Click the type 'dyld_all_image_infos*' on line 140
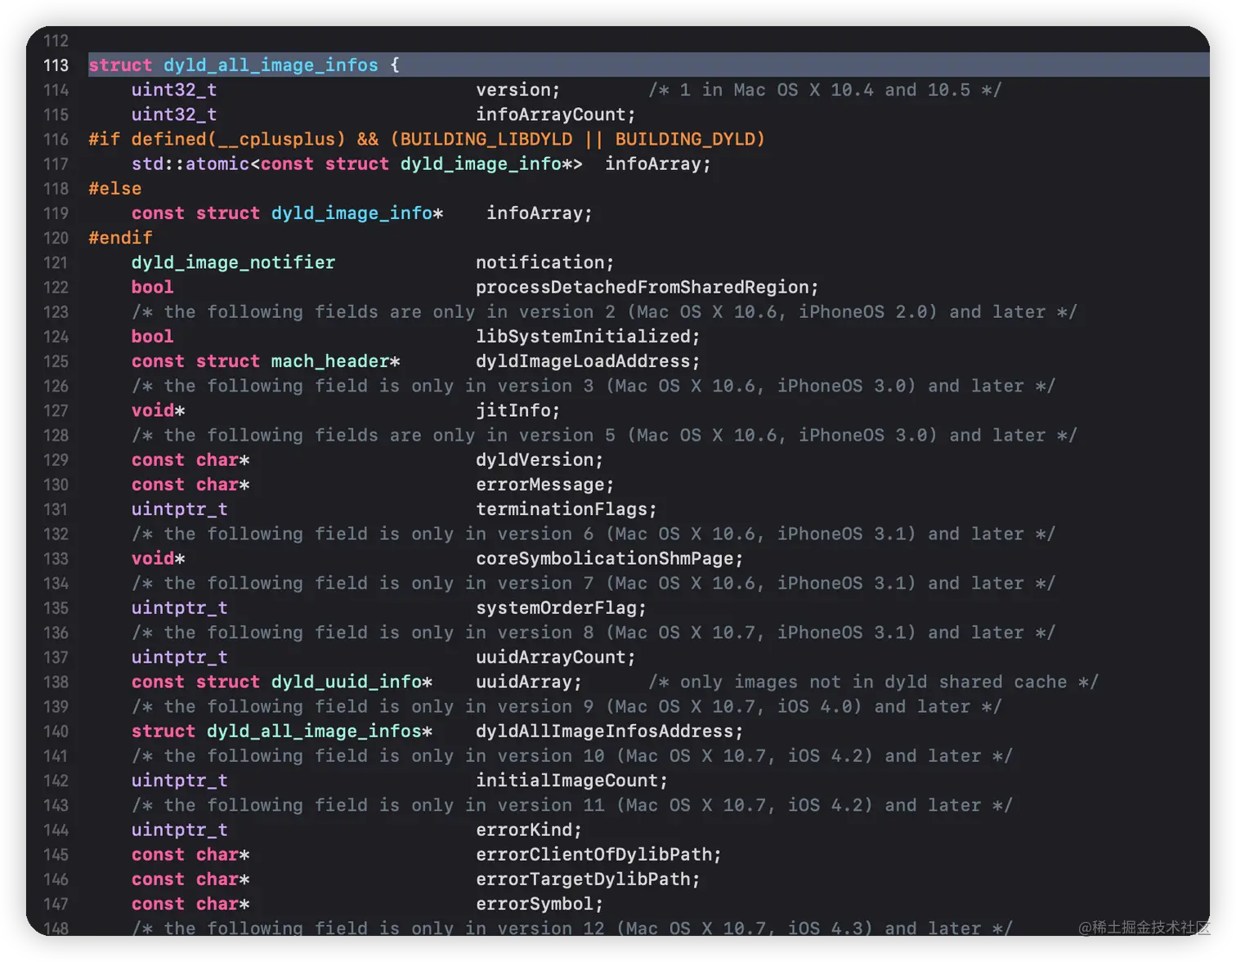The height and width of the screenshot is (962, 1236). point(320,732)
